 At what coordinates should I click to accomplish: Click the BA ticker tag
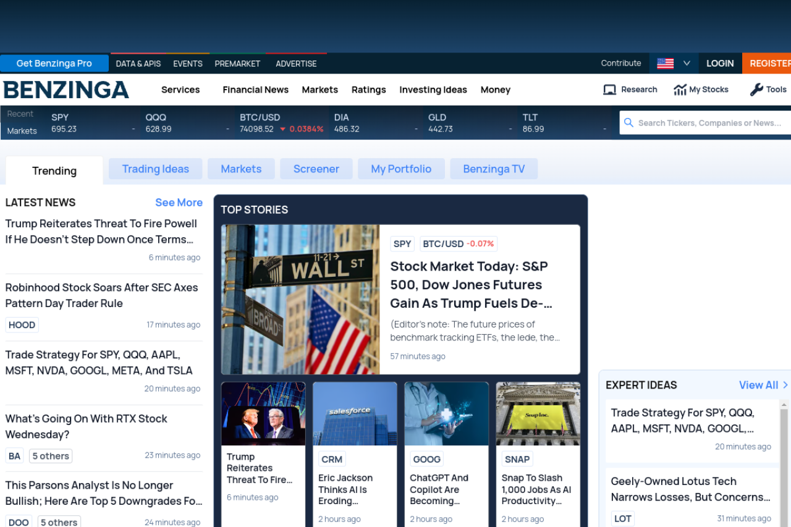(15, 456)
